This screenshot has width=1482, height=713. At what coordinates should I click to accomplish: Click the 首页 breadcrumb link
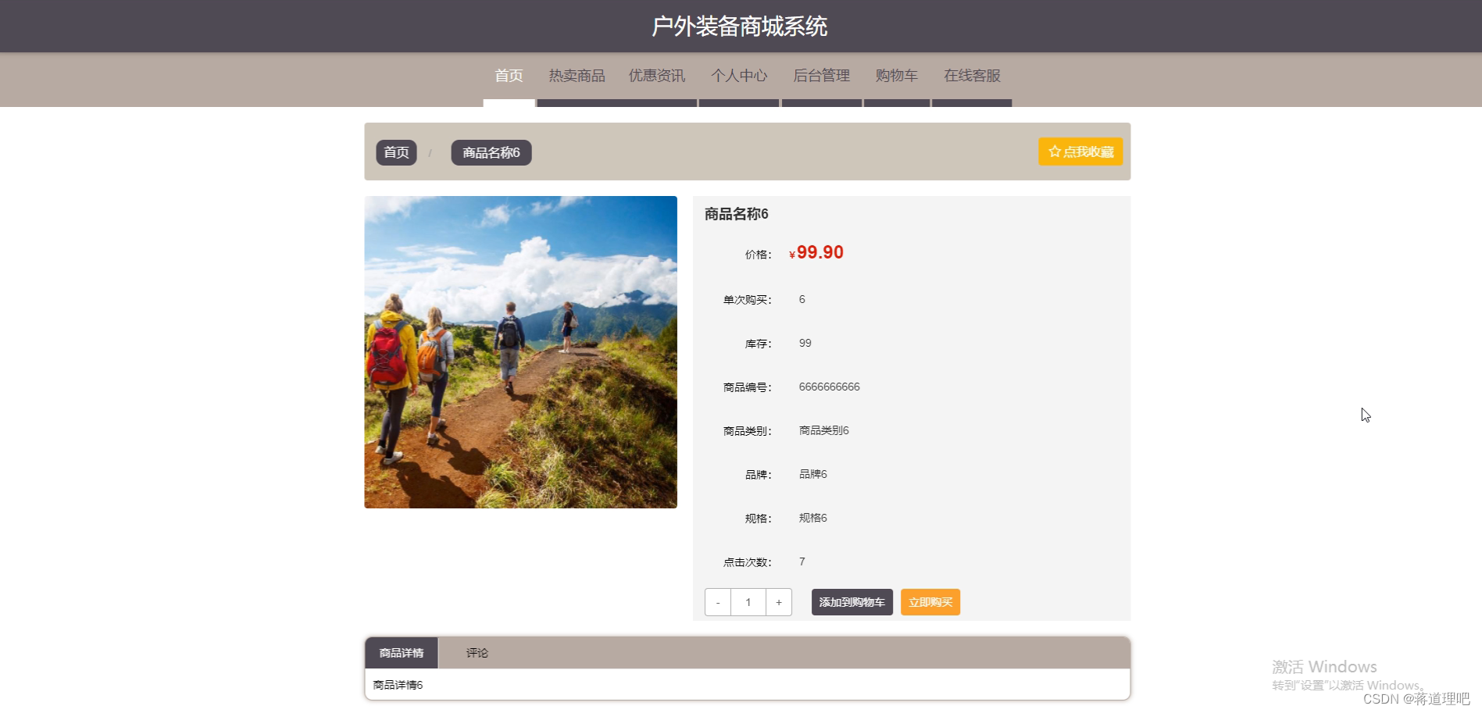[396, 152]
